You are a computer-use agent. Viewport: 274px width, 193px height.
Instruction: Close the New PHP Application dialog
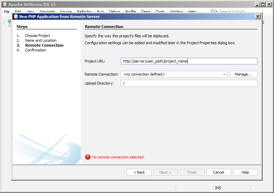(x=257, y=17)
